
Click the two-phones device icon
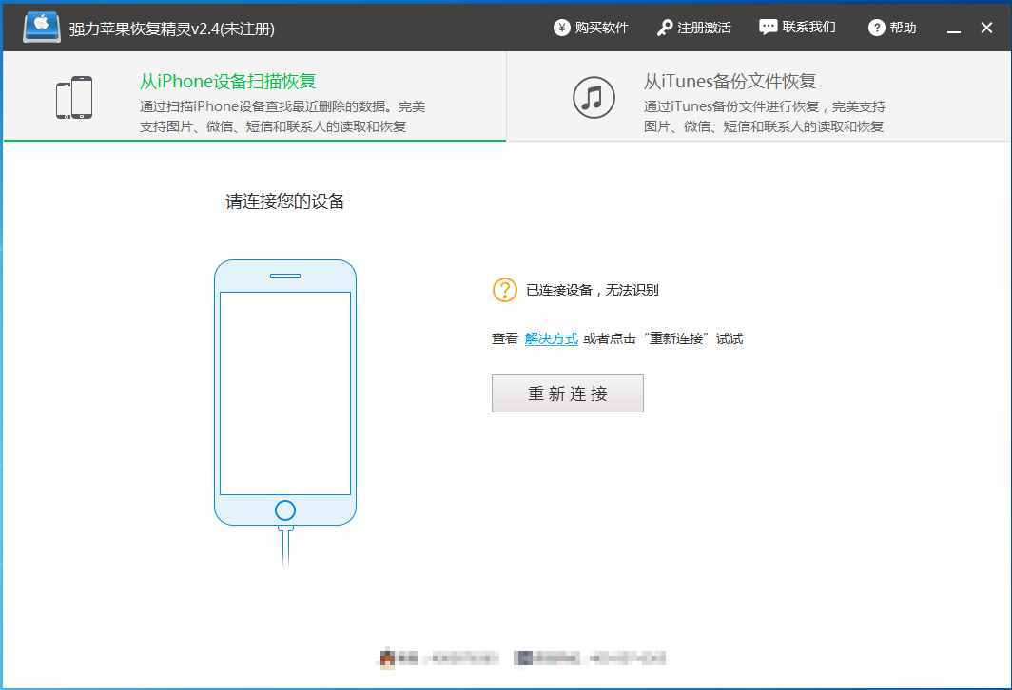coord(74,97)
